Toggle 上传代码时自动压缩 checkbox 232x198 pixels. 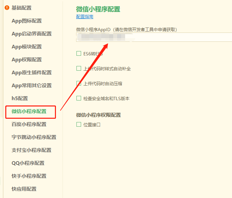point(79,83)
